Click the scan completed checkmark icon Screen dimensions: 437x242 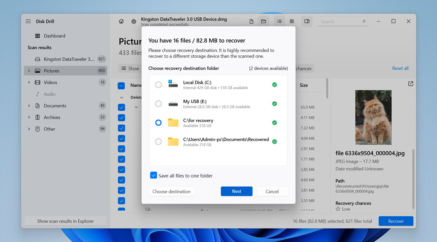pyautogui.click(x=134, y=22)
